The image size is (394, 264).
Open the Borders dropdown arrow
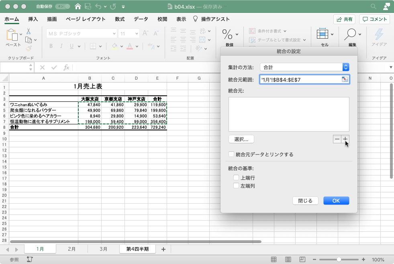pyautogui.click(x=100, y=46)
